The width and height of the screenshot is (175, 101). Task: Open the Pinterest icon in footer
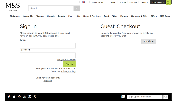[19, 97]
